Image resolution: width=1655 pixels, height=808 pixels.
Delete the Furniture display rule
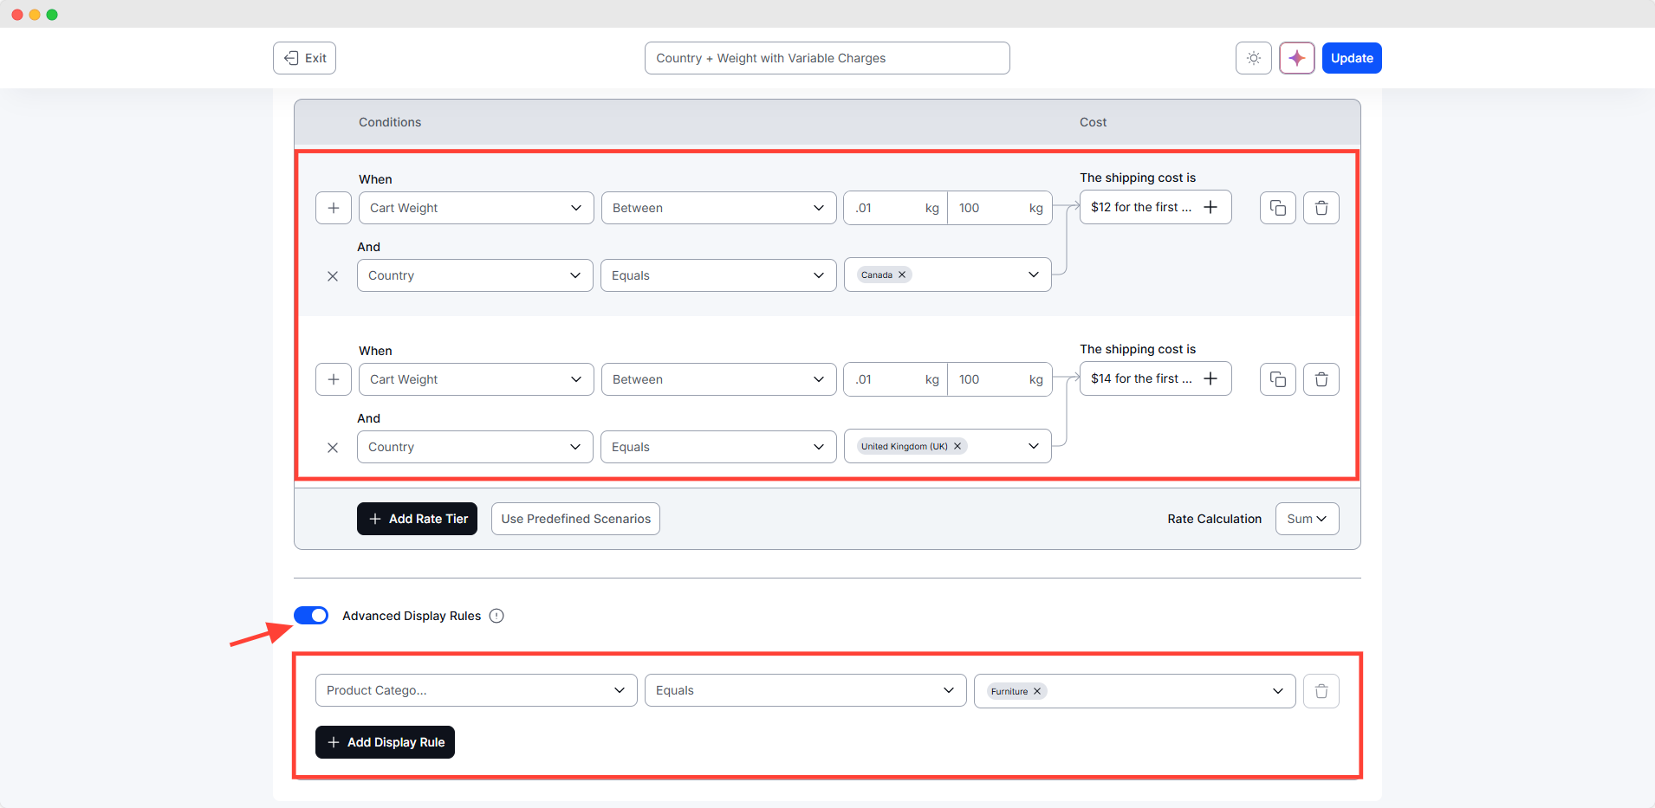(x=1321, y=691)
